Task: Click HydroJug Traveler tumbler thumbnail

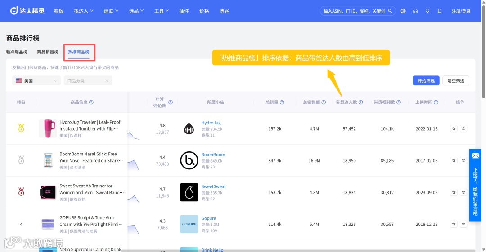Action: 48,128
